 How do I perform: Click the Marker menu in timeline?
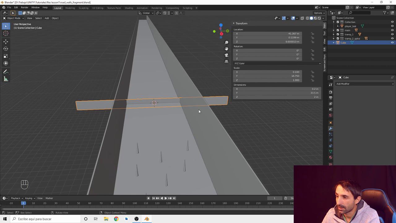(x=49, y=198)
